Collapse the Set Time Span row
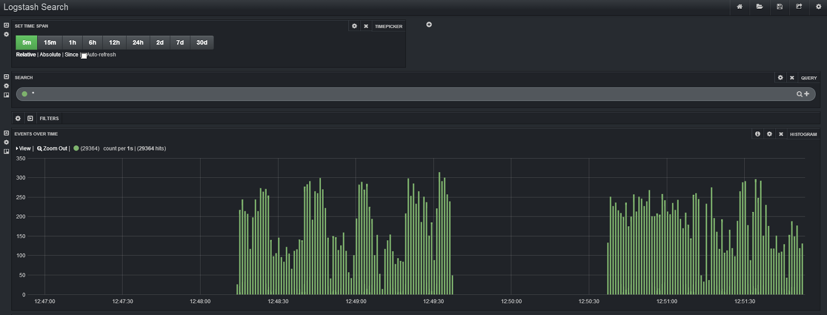827x315 pixels. tap(6, 25)
